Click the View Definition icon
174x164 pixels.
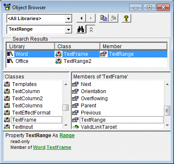click(x=114, y=18)
